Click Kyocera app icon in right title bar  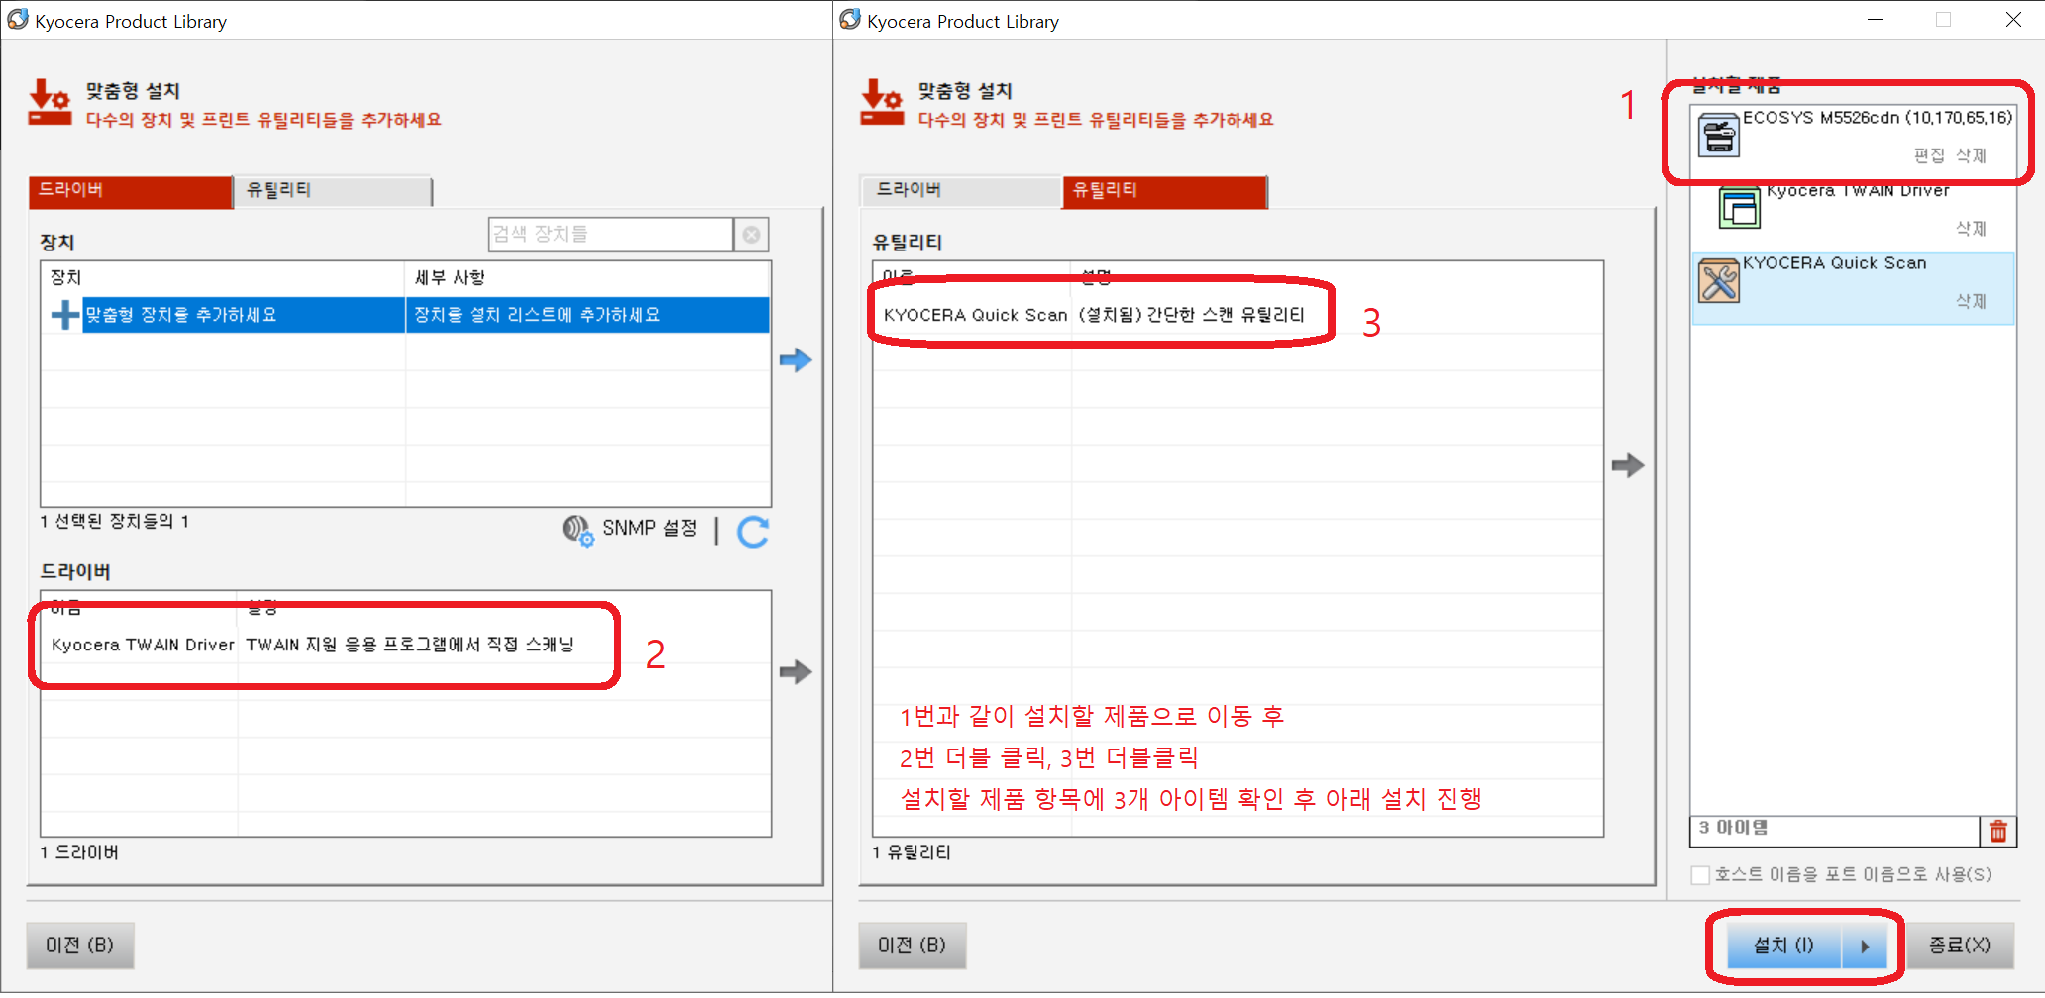[x=850, y=20]
